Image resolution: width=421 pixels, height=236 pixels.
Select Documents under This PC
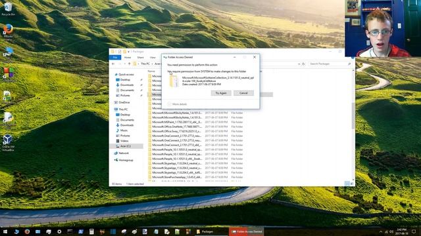(x=127, y=120)
